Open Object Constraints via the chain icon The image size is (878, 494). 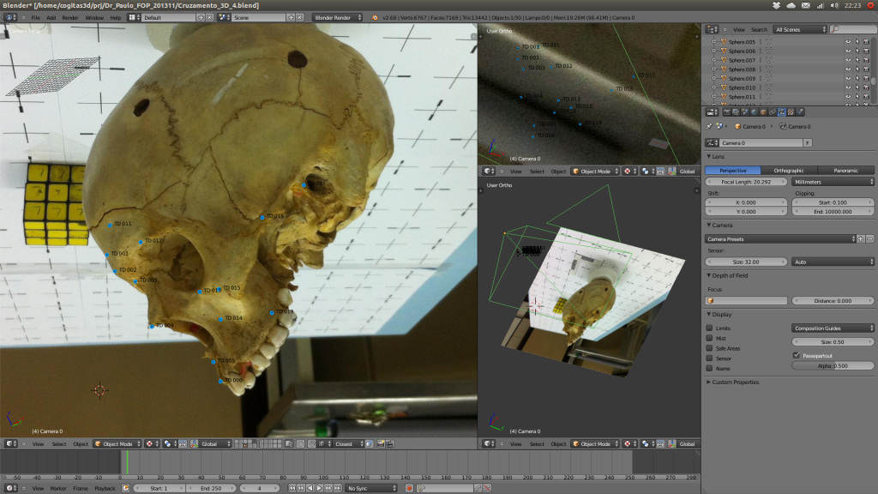[771, 112]
